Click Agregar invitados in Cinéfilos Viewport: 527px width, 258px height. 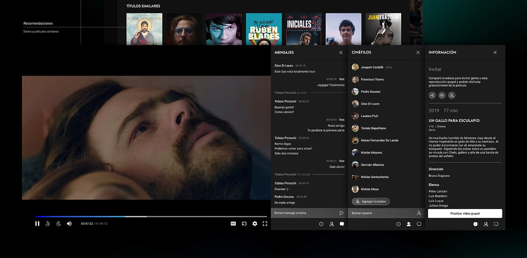pos(370,201)
